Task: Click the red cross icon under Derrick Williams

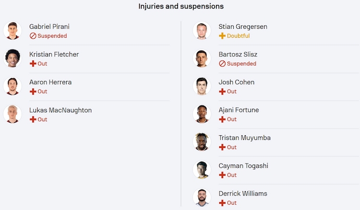Action: pos(222,203)
